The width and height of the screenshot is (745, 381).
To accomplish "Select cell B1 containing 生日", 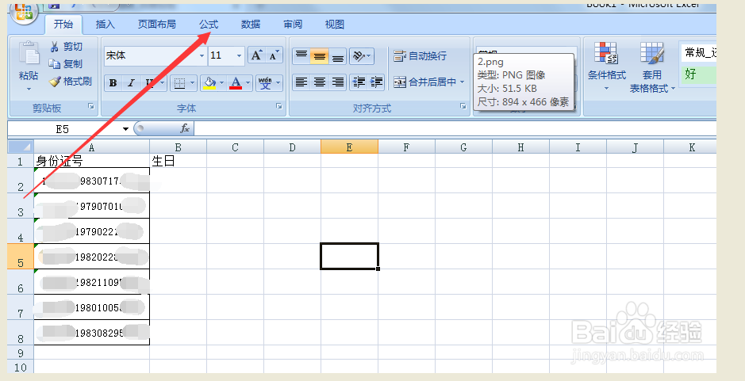I will [x=179, y=161].
